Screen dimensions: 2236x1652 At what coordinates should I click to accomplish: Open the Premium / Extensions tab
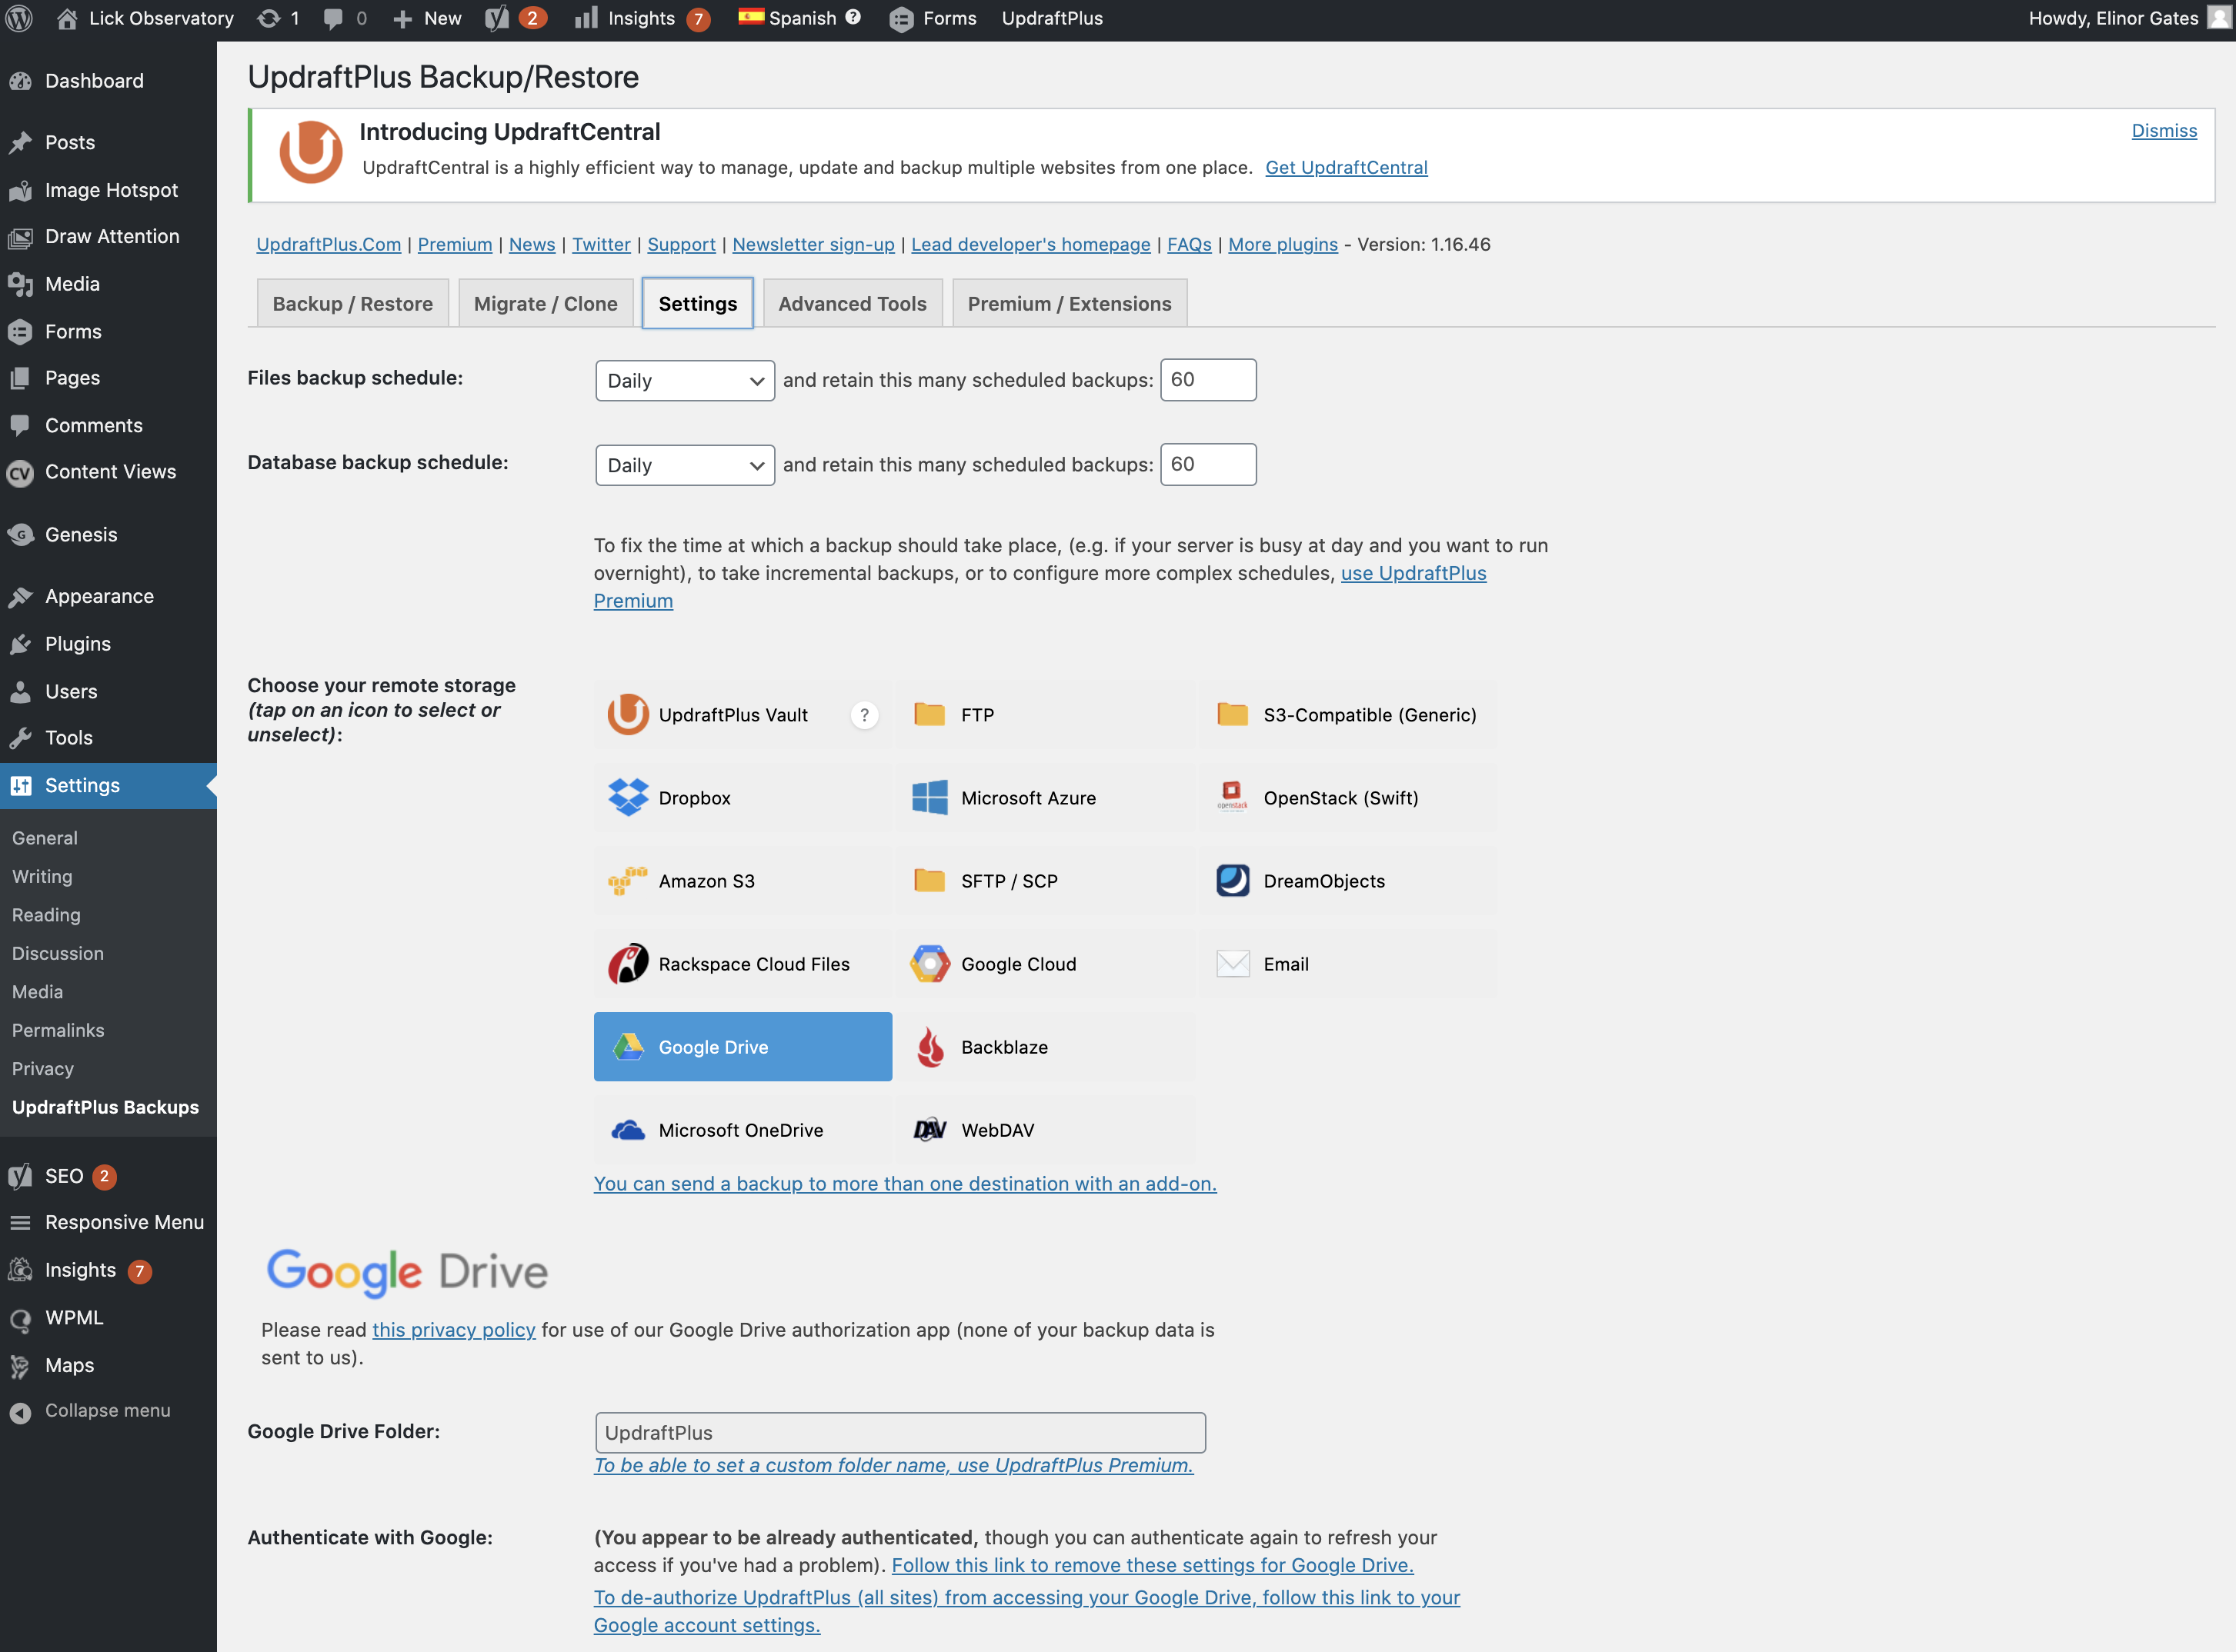(1070, 303)
